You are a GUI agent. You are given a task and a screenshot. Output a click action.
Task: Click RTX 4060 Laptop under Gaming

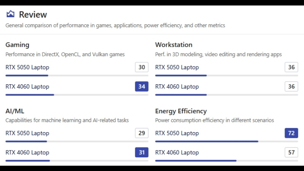[x=27, y=87]
